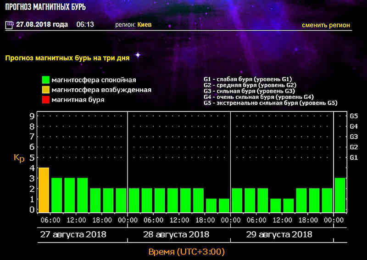Open the 'сменить регион' link

326,25
